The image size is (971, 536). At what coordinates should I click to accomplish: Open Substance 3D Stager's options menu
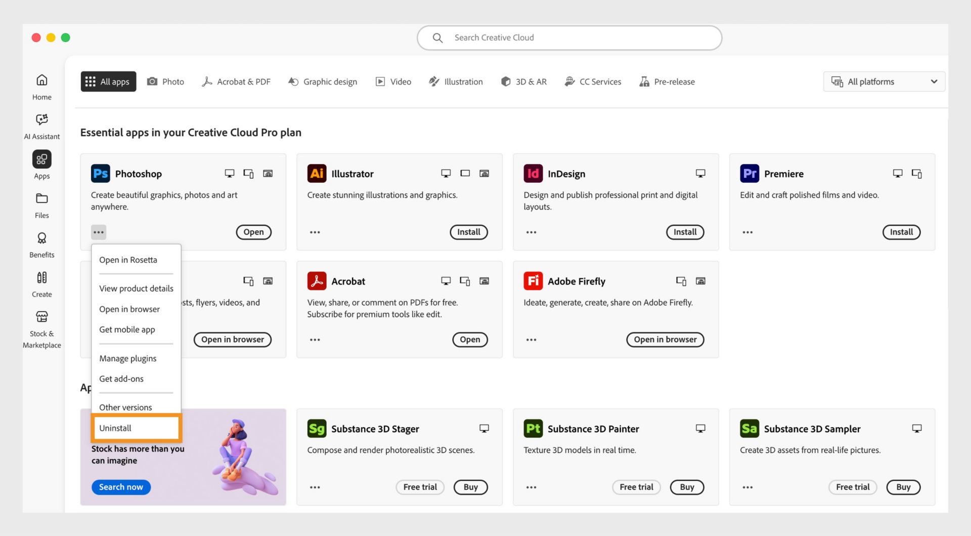pos(315,488)
